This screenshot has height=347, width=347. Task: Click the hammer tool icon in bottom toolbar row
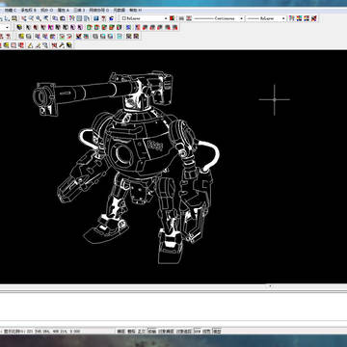click(x=62, y=45)
